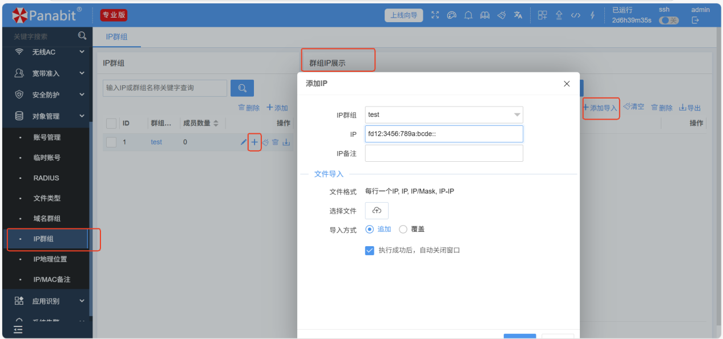
Task: Click the 上线向导 button
Action: coord(403,15)
